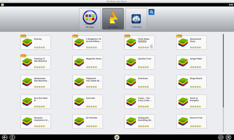
Task: Click the Tupsu app icon
Action: (131, 101)
